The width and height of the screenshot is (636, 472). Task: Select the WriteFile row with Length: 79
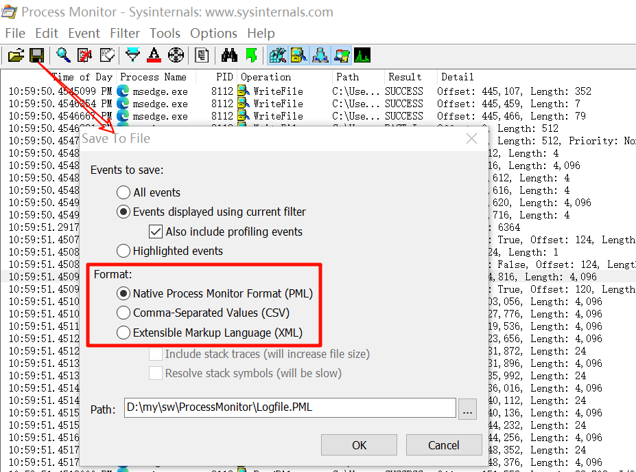(x=318, y=116)
